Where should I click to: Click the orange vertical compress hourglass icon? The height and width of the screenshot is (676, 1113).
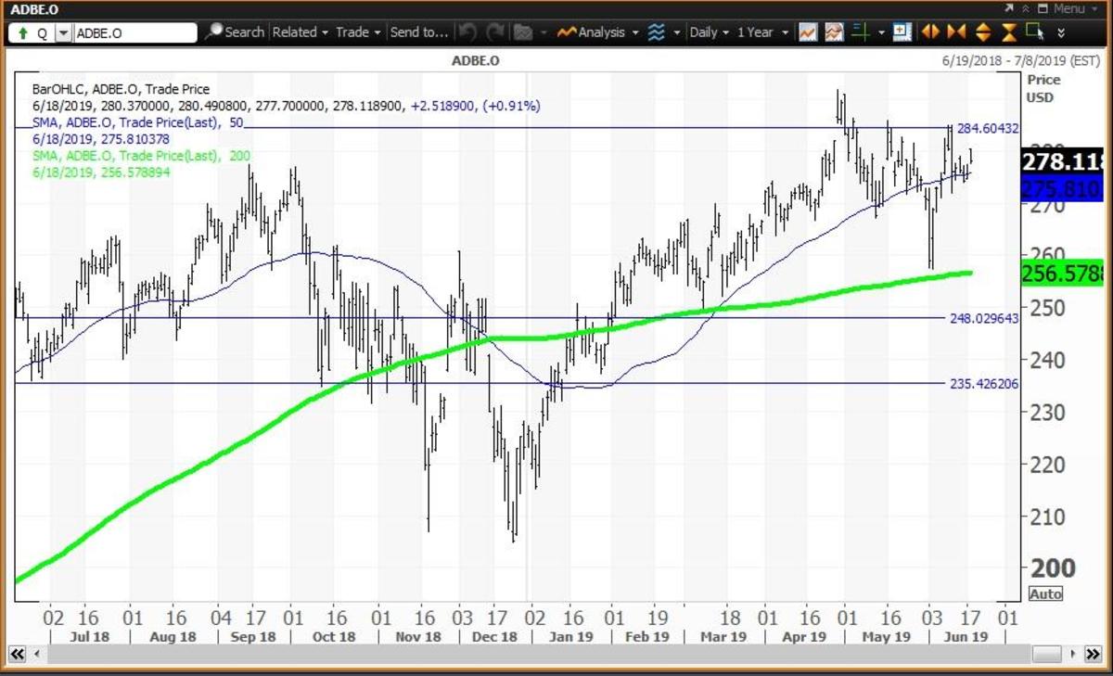(x=1009, y=32)
